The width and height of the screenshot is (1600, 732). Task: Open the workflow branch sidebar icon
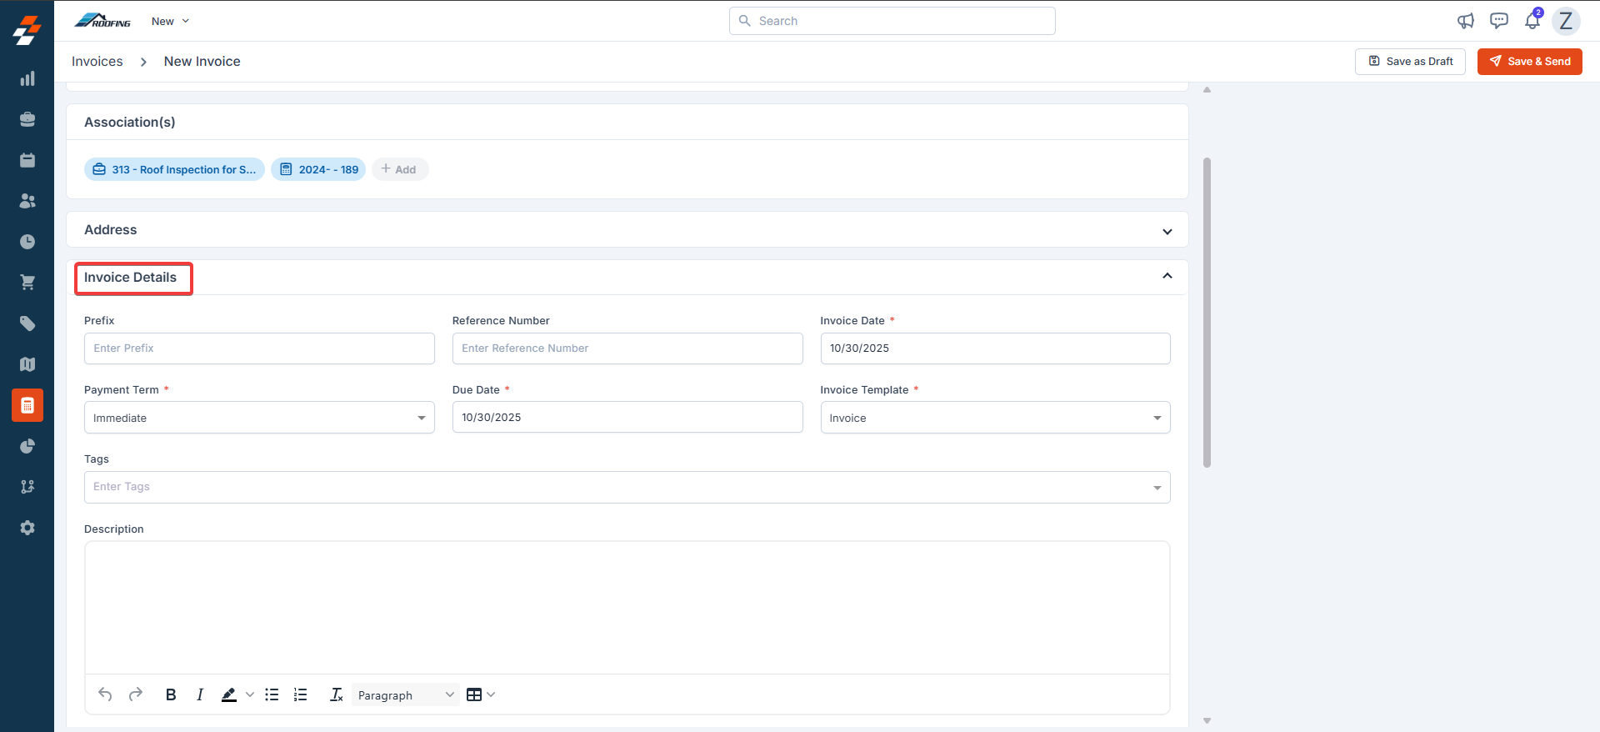pyautogui.click(x=27, y=487)
